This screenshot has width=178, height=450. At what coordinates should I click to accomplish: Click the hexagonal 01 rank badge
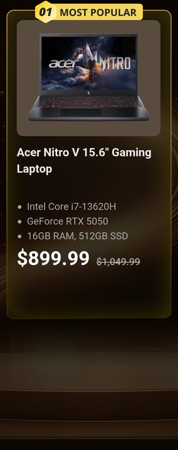[x=46, y=12]
